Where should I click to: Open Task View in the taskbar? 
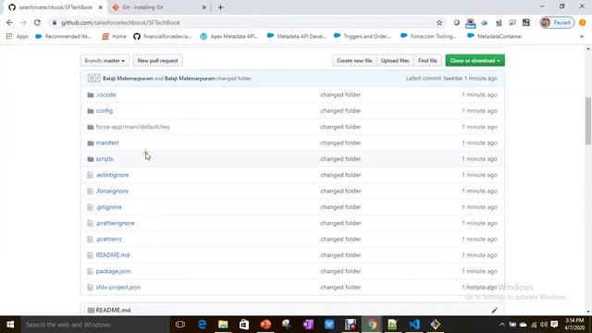click(180, 325)
